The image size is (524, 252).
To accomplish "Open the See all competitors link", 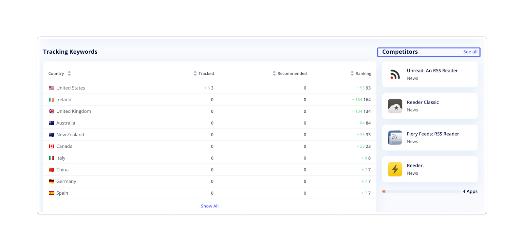I will [x=470, y=52].
